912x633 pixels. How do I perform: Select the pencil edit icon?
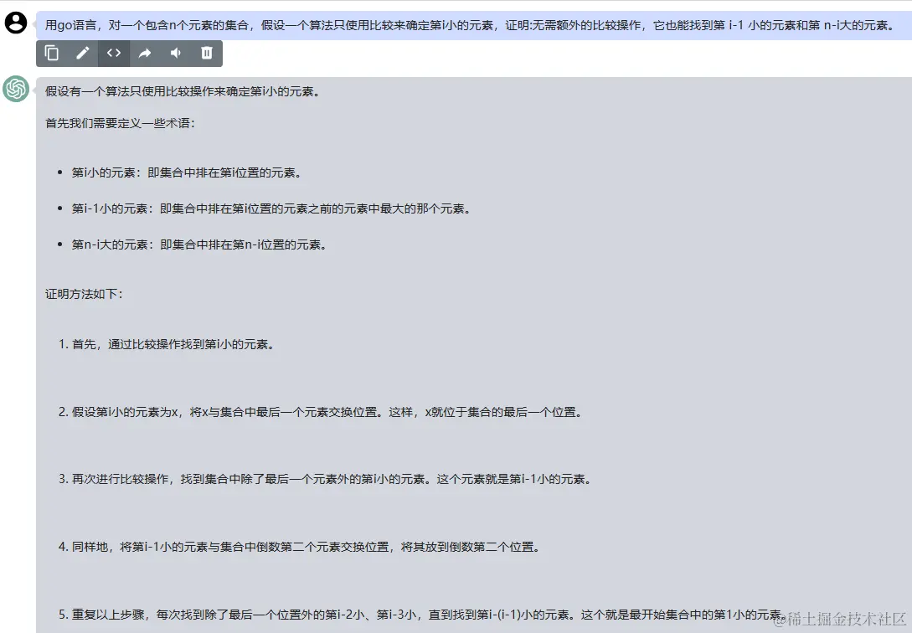point(83,52)
